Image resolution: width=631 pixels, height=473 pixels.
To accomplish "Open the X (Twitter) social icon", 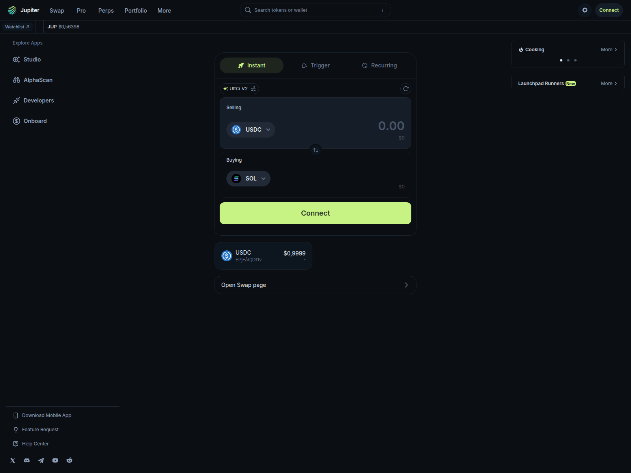I will coord(13,460).
